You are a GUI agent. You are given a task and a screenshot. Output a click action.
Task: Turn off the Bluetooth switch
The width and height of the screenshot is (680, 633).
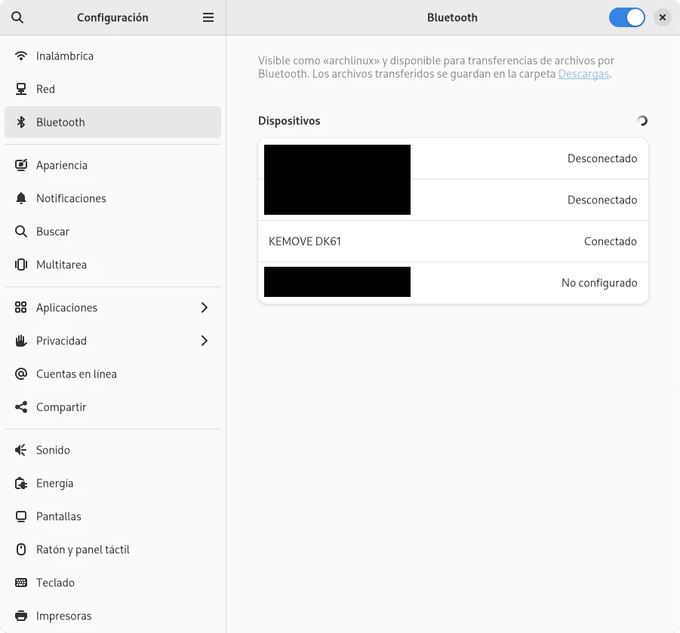click(x=626, y=17)
